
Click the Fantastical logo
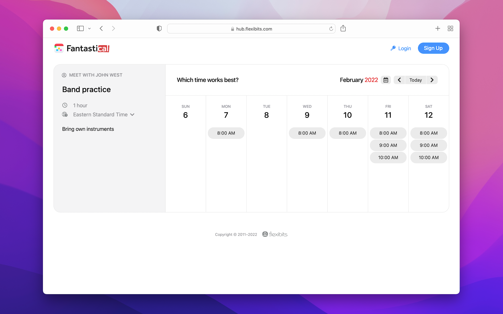click(82, 48)
